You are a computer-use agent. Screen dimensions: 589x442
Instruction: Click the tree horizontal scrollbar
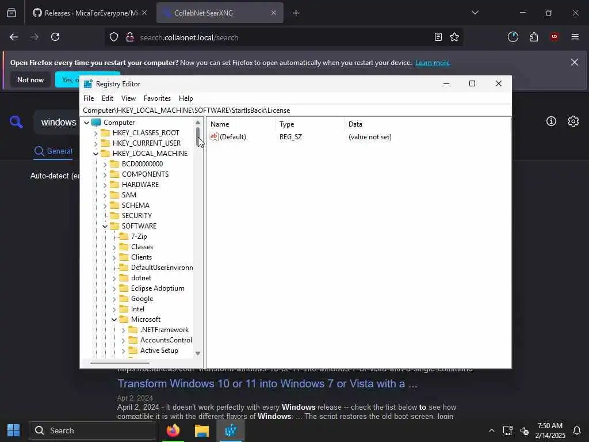point(120,363)
